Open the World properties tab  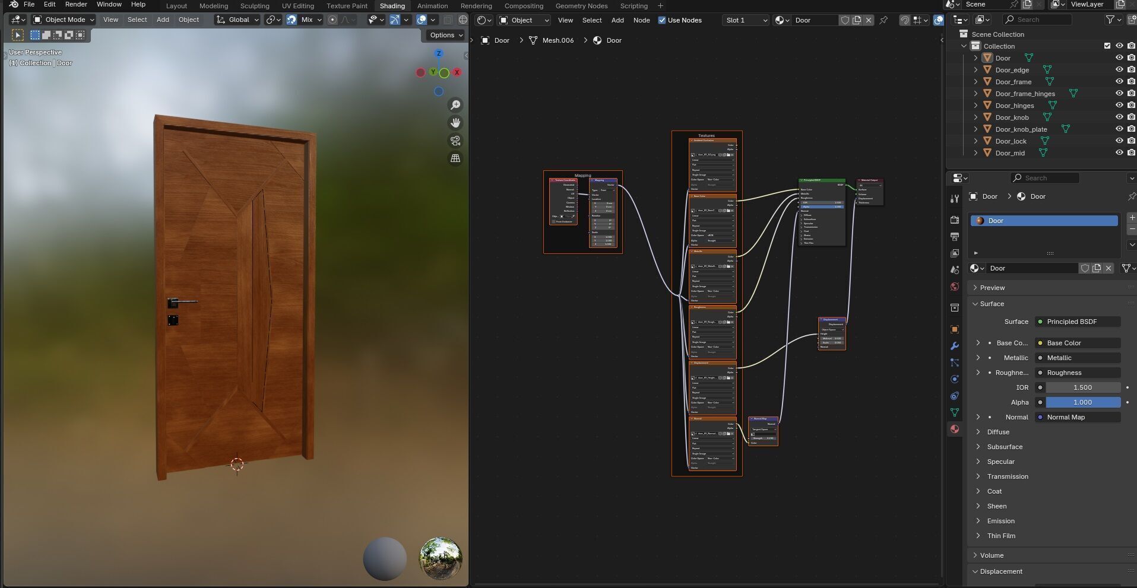point(955,287)
